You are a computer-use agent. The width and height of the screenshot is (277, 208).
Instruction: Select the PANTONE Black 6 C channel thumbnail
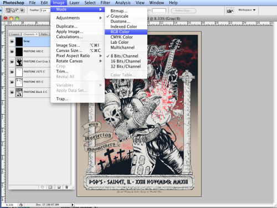click(x=19, y=92)
